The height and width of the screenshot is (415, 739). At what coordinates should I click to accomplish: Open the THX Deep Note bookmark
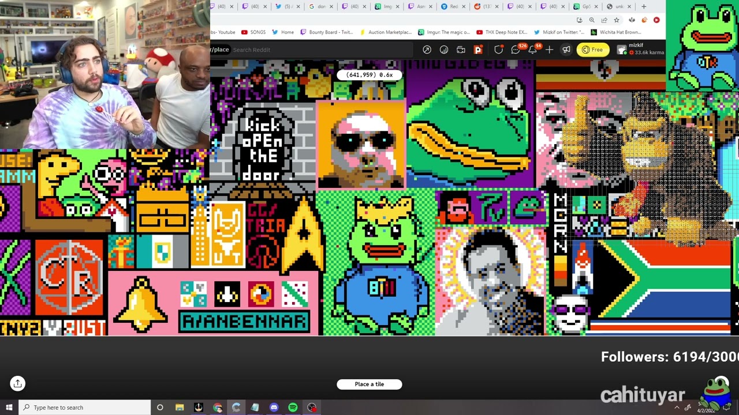click(x=502, y=32)
